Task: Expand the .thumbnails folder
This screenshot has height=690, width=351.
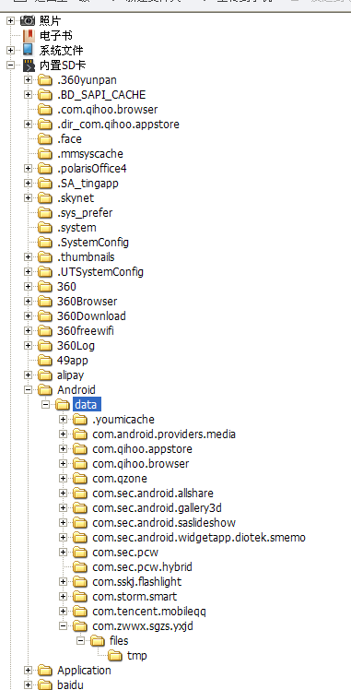Action: point(29,257)
